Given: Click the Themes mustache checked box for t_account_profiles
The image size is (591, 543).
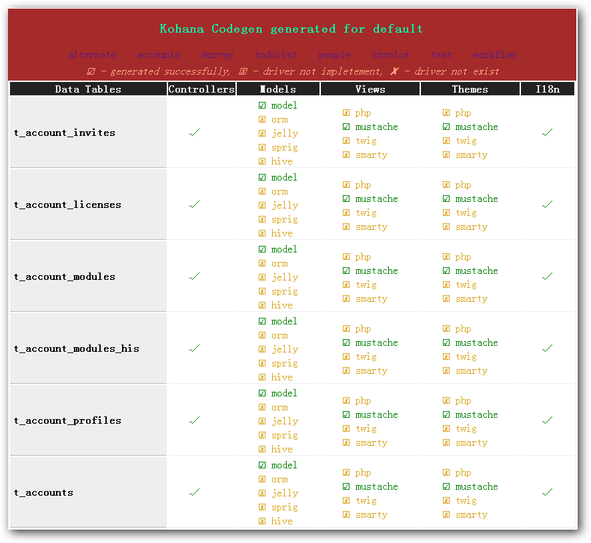Looking at the screenshot, I should (446, 414).
